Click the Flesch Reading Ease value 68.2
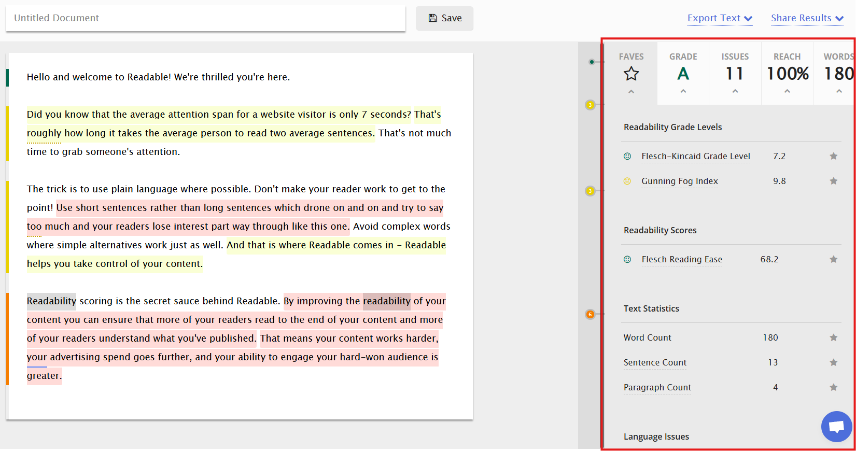 click(x=769, y=259)
